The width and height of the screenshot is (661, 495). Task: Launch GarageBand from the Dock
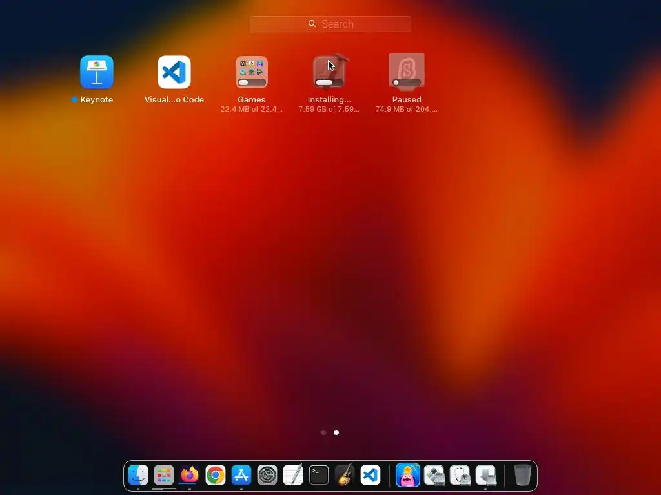pyautogui.click(x=345, y=475)
